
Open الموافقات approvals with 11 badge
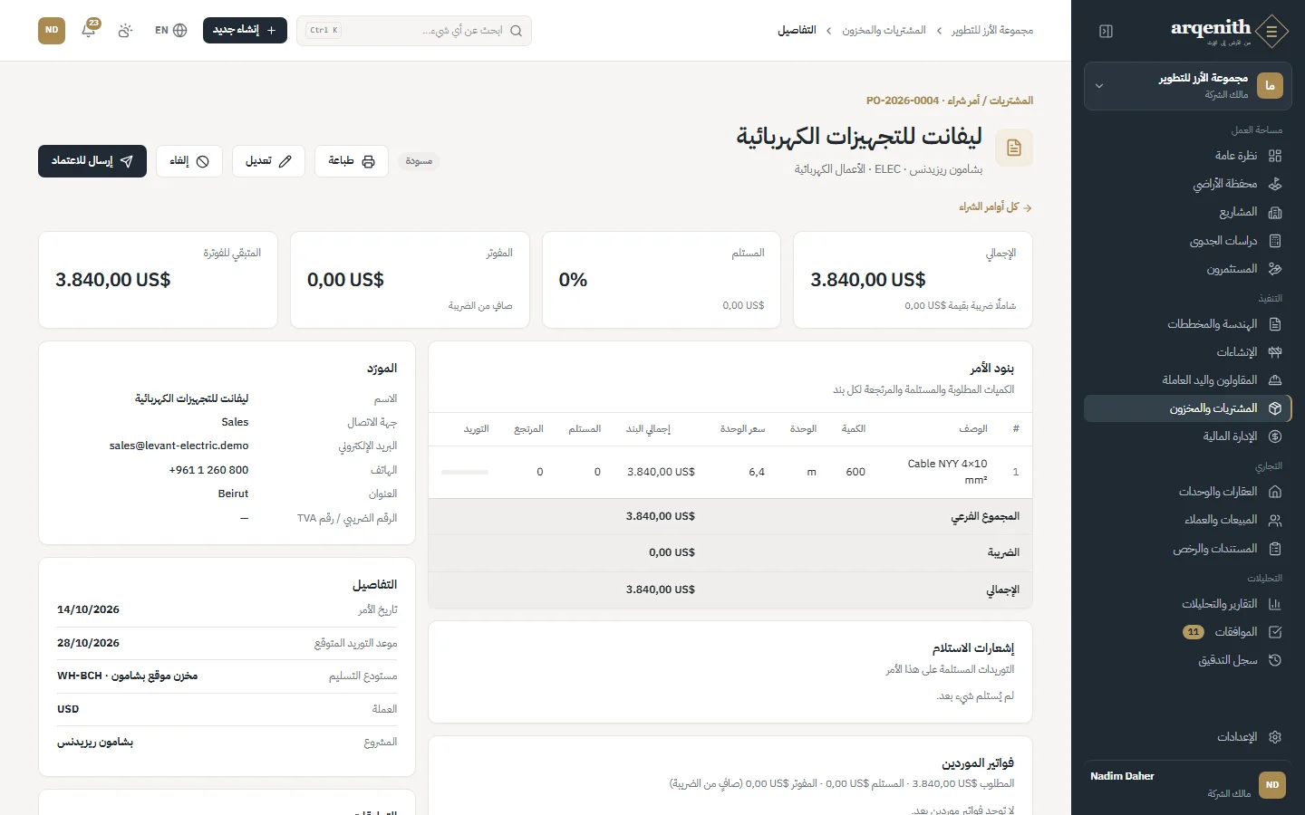[x=1188, y=632]
